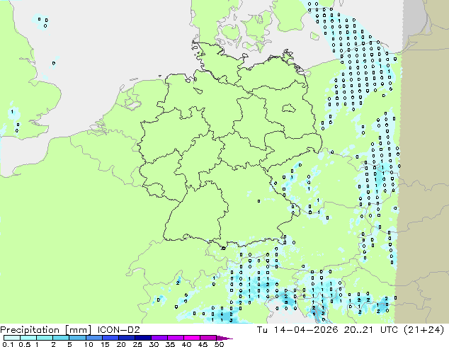Click the legend value '20'
449x347 pixels.
121,344
